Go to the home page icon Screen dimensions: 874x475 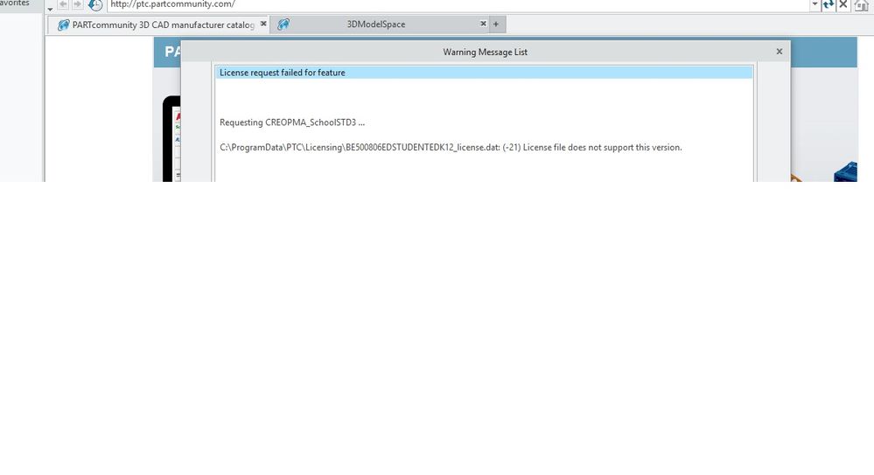(862, 5)
